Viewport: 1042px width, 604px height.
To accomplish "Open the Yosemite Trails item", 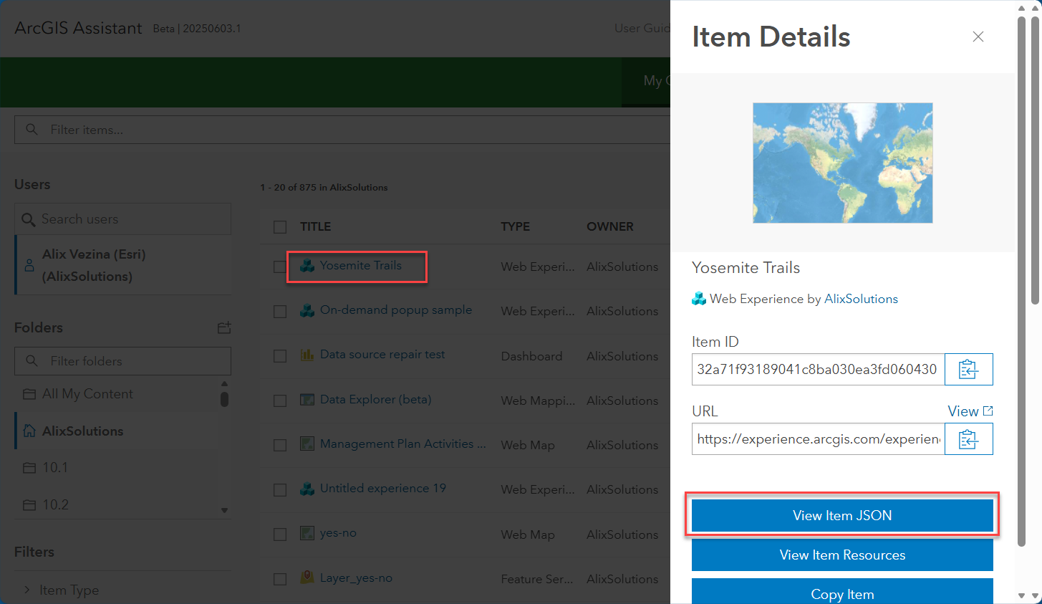I will (x=361, y=265).
